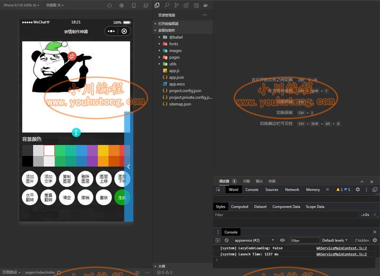The width and height of the screenshot is (380, 276).
Task: Click the red rotate handle on the hat
Action: [72, 56]
